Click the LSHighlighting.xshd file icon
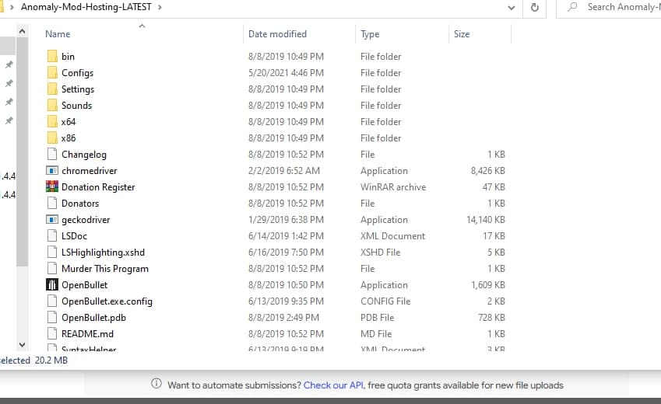Image resolution: width=661 pixels, height=404 pixels. pos(52,252)
